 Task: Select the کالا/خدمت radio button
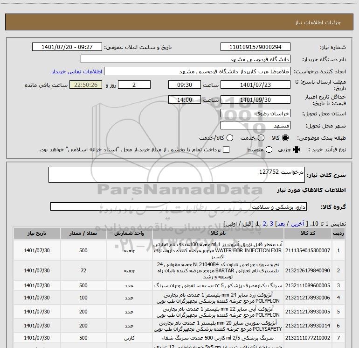230,138
